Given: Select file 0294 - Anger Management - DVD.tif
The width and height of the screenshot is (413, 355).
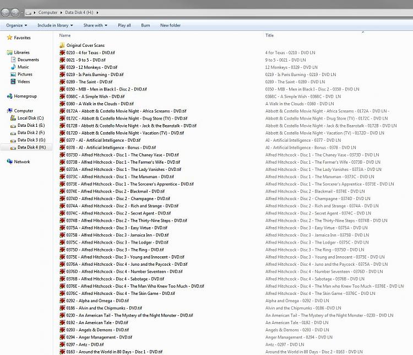Looking at the screenshot, I should pos(99,337).
